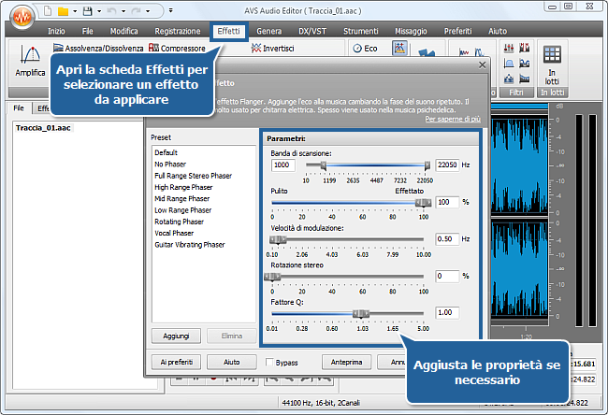Open the In lotti batch tool
This screenshot has height=415, width=608.
click(553, 65)
